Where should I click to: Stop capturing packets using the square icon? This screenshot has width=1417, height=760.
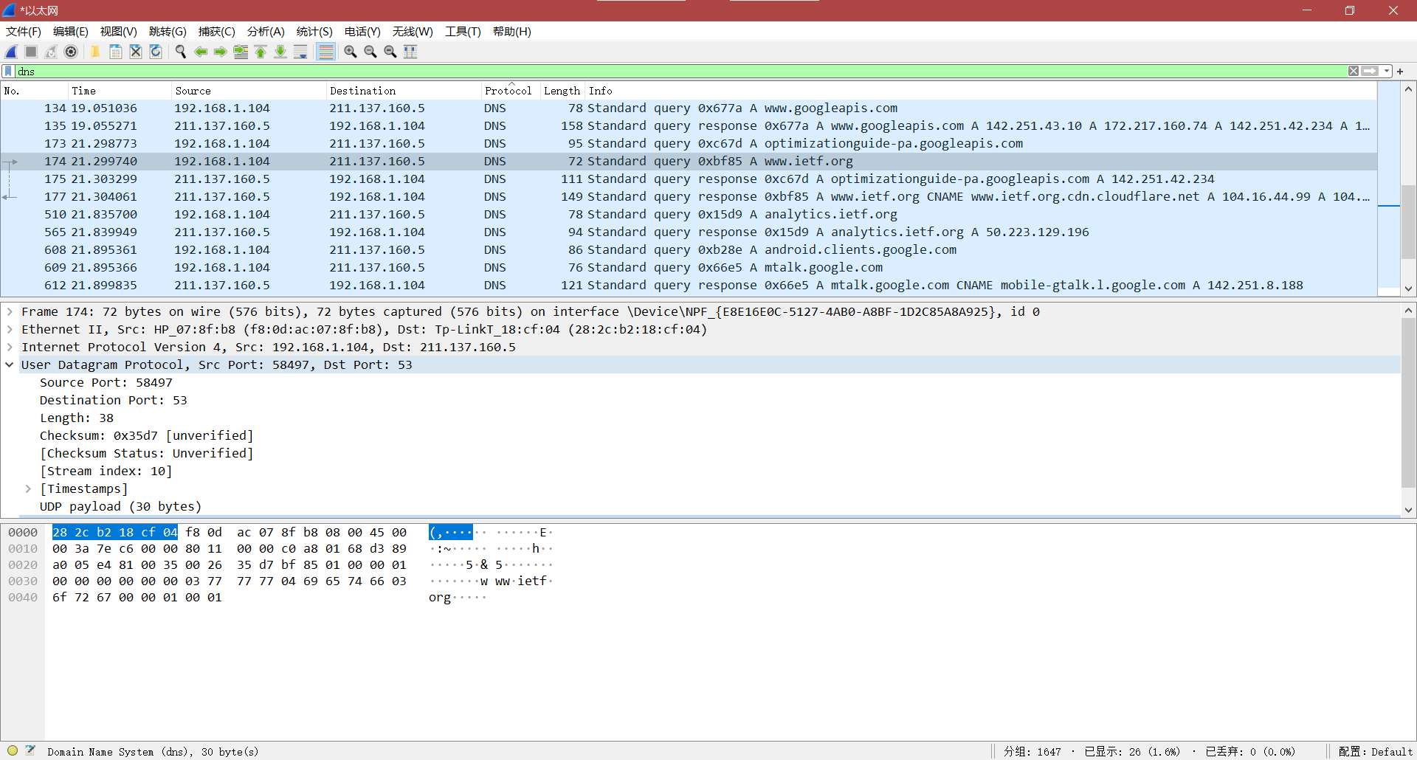point(31,52)
